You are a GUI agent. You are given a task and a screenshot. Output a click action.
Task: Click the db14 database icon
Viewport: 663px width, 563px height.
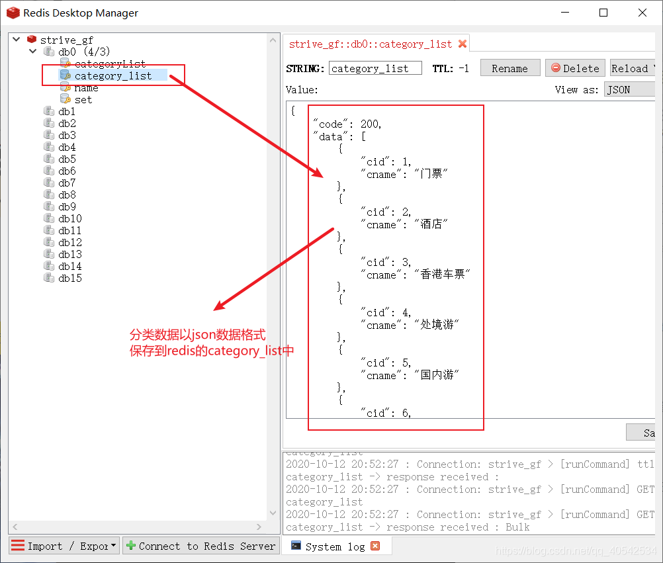tap(49, 266)
